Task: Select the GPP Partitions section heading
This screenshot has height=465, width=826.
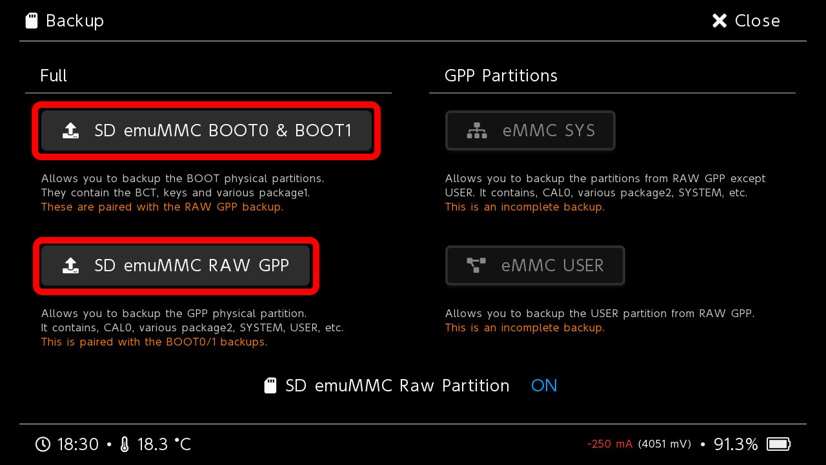Action: tap(501, 76)
